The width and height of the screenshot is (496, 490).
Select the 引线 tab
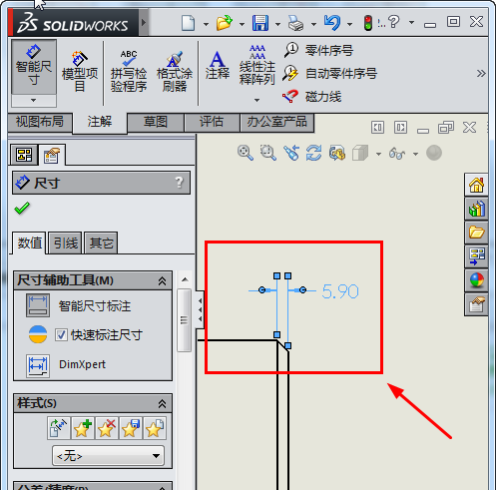(65, 244)
